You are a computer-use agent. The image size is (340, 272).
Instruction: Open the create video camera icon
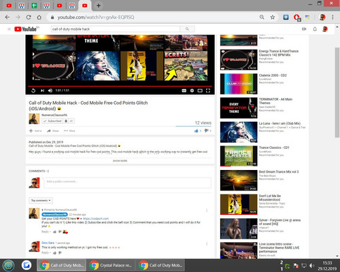(304, 29)
